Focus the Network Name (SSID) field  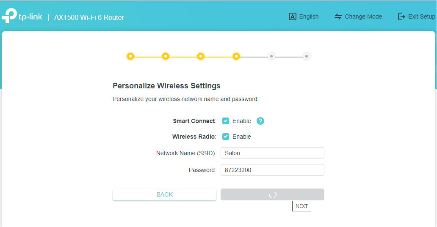point(272,153)
